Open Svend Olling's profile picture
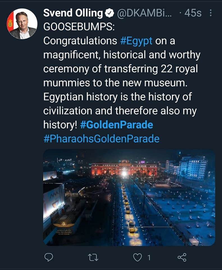 click(23, 24)
